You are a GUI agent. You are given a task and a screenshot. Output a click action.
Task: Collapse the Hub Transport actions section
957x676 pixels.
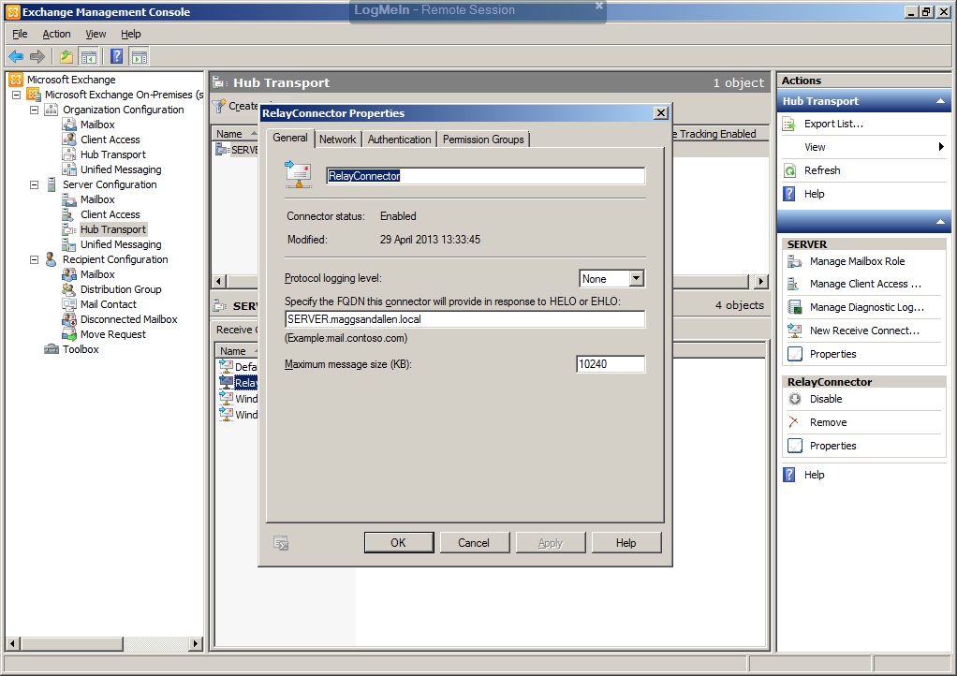pyautogui.click(x=940, y=101)
